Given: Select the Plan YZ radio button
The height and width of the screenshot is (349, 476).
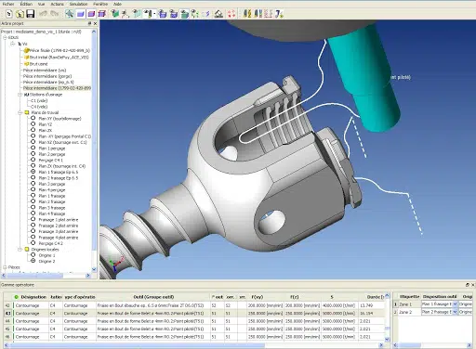Looking at the screenshot, I should [x=33, y=124].
